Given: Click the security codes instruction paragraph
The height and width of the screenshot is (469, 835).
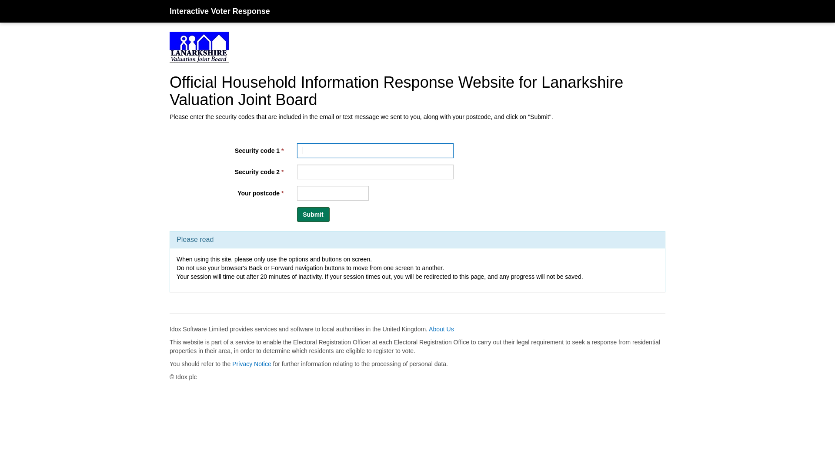Looking at the screenshot, I should coord(361,117).
